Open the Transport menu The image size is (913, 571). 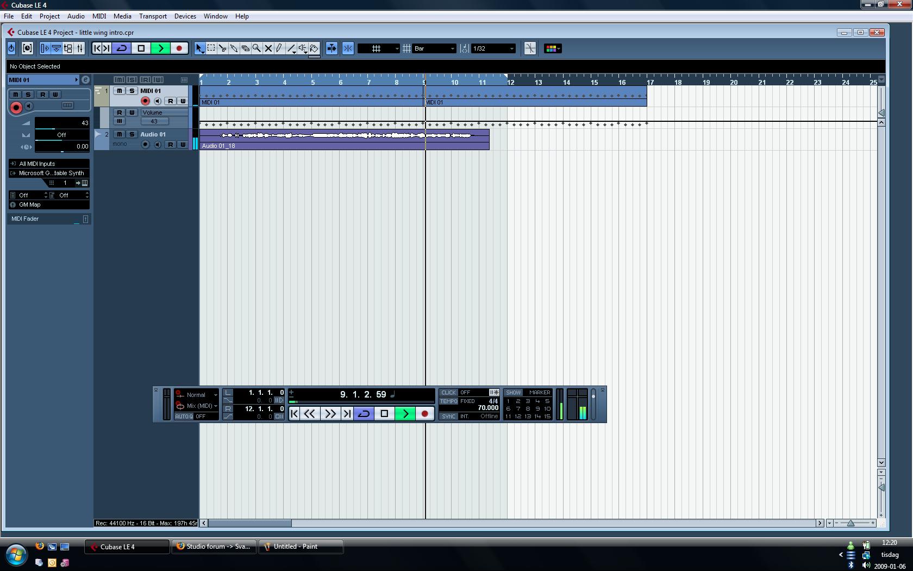point(153,16)
